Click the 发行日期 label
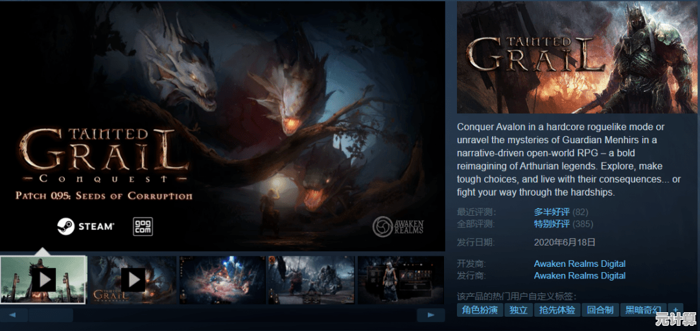Viewport: 700px width, 331px height. point(476,243)
